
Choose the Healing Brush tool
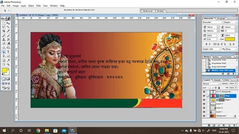(4, 36)
